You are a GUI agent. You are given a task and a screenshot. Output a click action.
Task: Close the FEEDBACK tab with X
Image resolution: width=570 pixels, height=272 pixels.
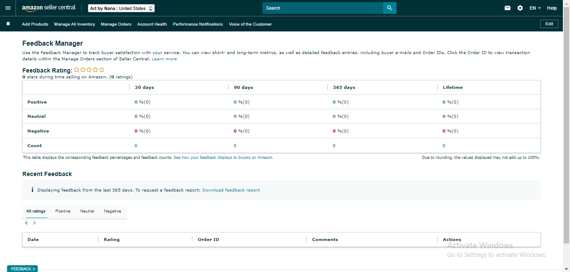tap(34, 269)
